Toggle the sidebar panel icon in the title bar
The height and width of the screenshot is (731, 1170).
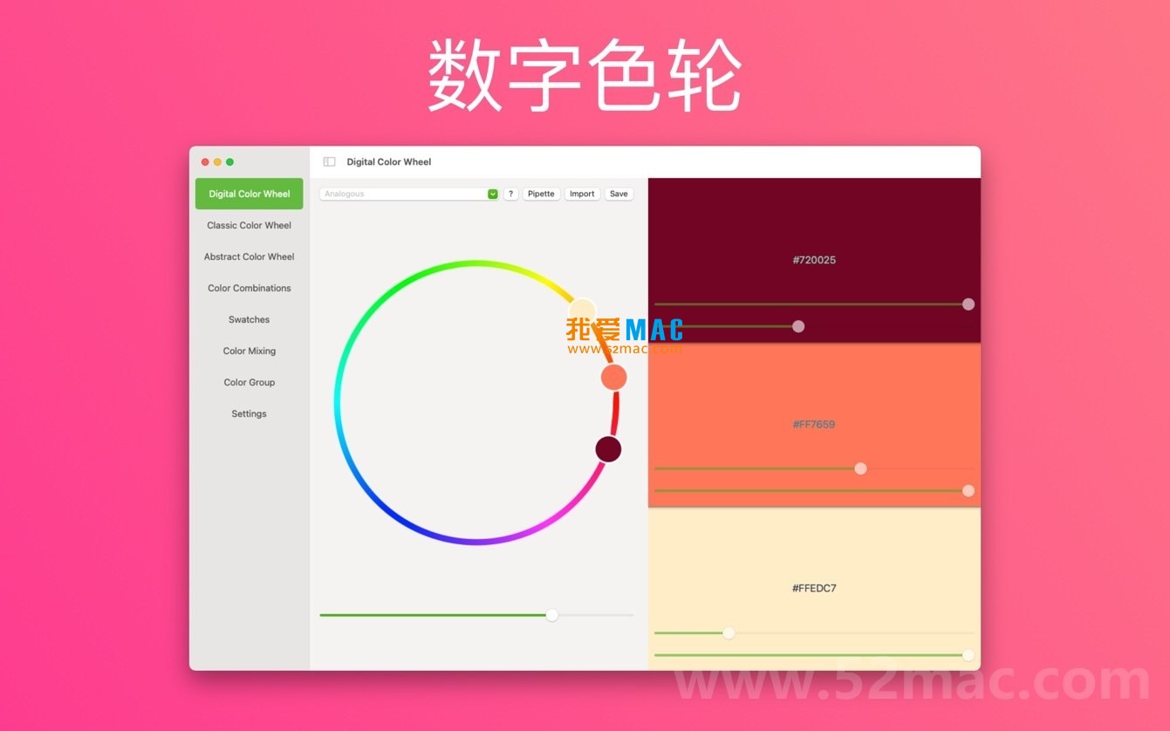pos(328,161)
